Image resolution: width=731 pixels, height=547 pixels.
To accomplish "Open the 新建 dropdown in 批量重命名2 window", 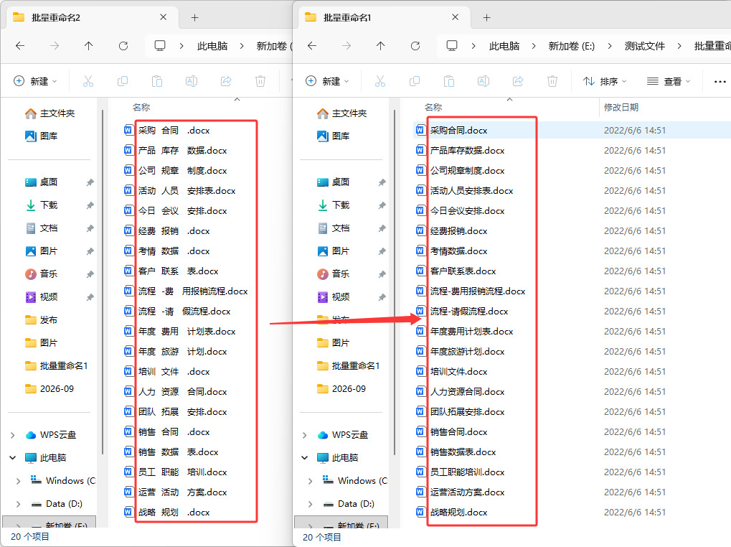I will tap(35, 81).
